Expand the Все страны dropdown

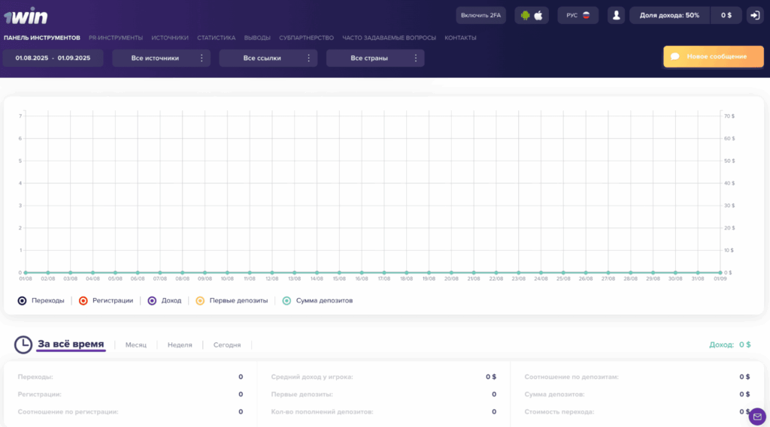[374, 58]
